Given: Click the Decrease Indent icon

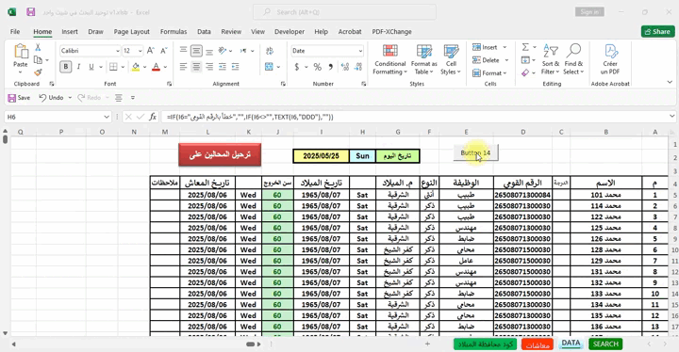Looking at the screenshot, I should [x=223, y=67].
